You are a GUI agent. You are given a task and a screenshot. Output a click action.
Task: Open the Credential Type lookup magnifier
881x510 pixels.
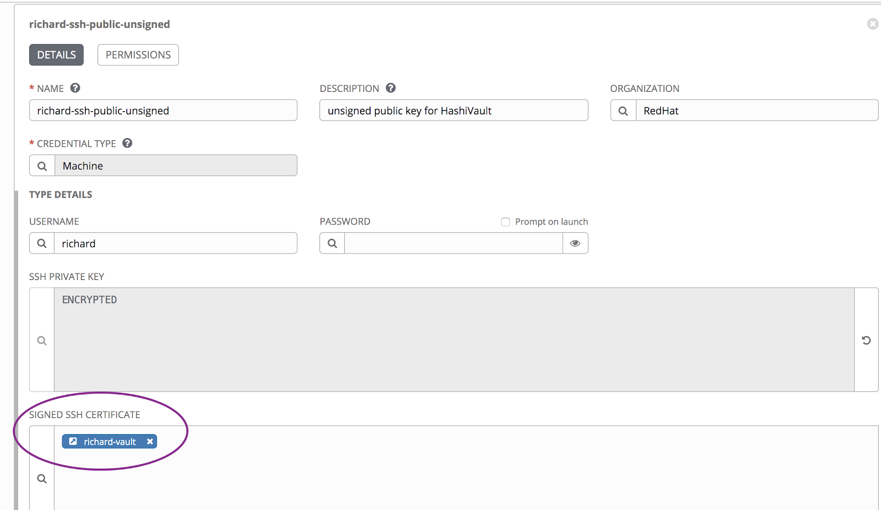coord(42,166)
